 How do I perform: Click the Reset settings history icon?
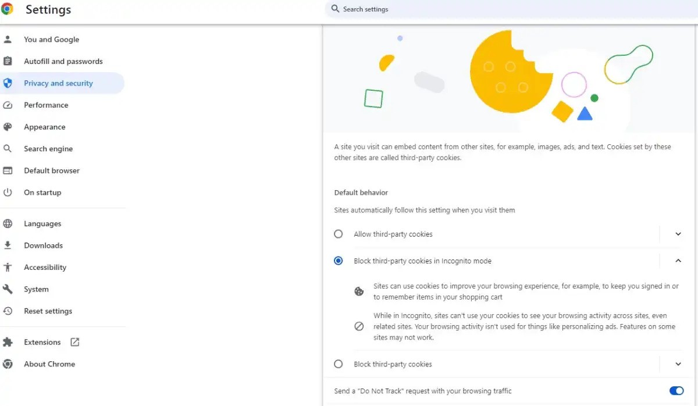(8, 311)
